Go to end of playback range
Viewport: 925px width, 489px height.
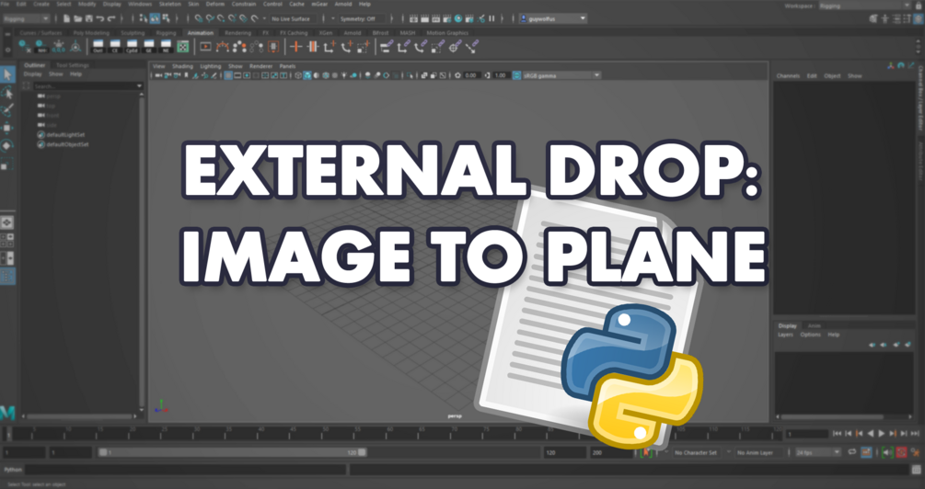914,434
